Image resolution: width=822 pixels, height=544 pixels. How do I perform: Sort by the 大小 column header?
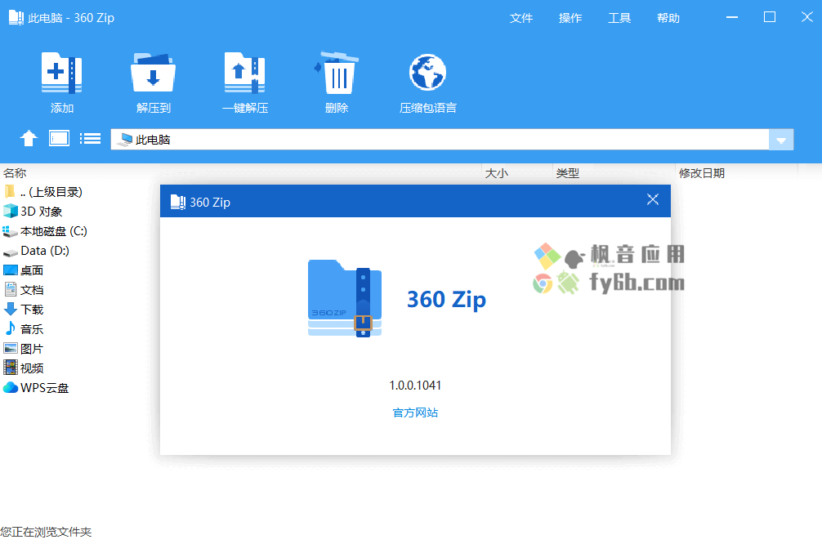[497, 173]
